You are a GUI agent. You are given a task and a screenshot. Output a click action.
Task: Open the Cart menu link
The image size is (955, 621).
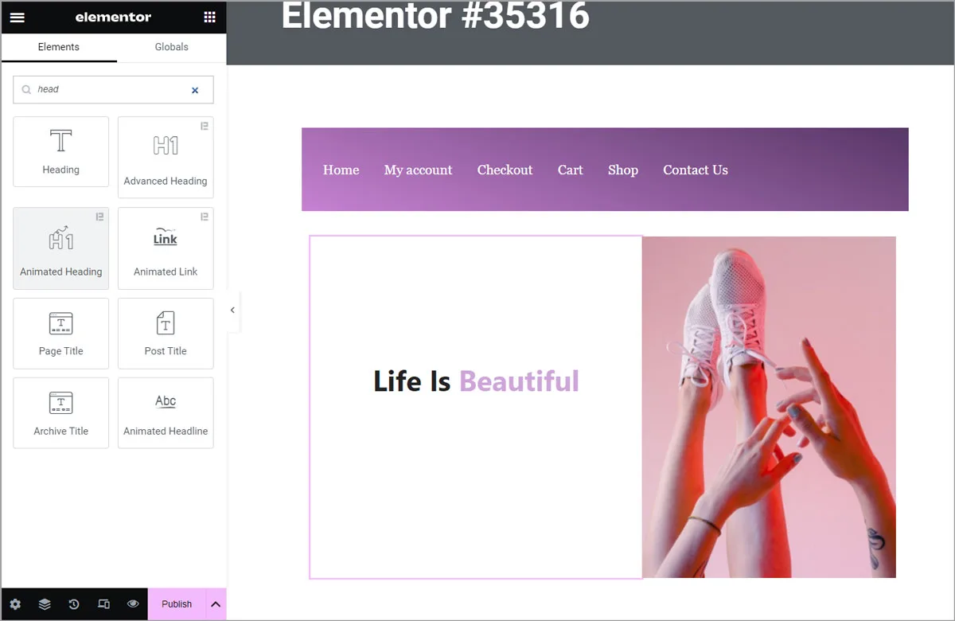coord(570,170)
